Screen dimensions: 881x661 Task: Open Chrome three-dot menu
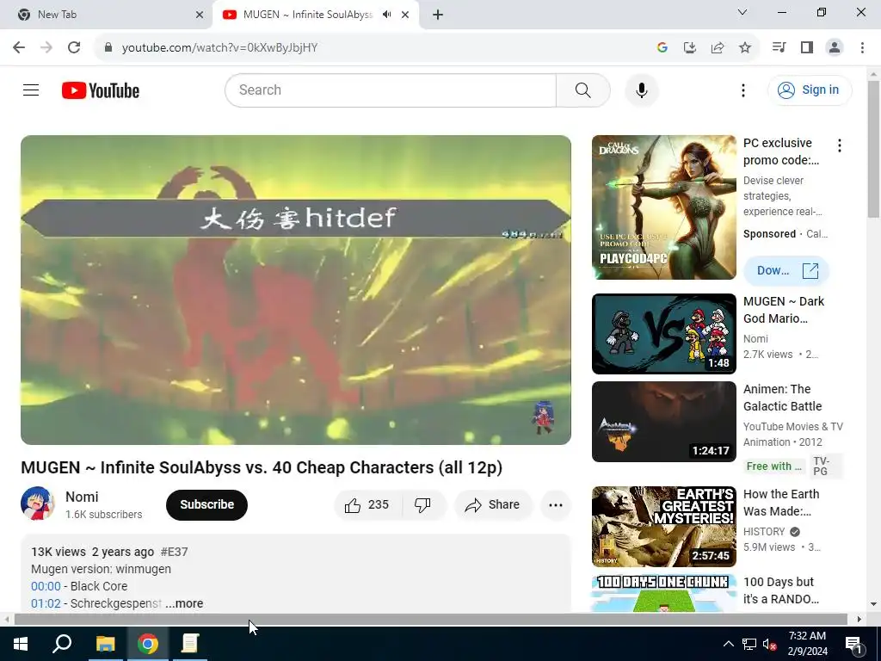pos(862,48)
